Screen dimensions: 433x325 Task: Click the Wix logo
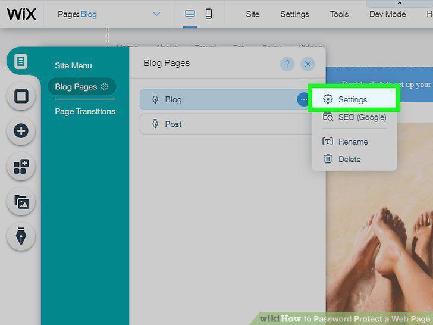coord(21,14)
